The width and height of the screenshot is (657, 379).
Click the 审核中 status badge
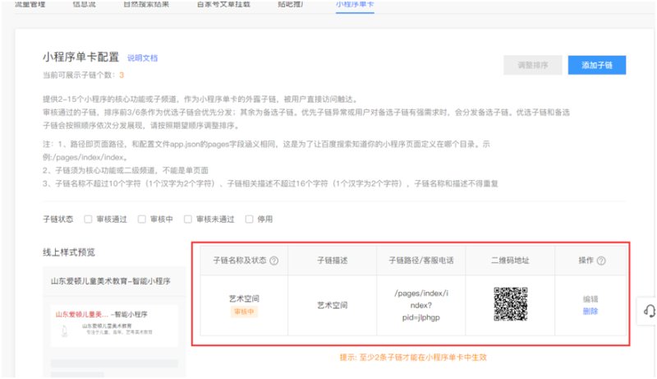pyautogui.click(x=244, y=312)
